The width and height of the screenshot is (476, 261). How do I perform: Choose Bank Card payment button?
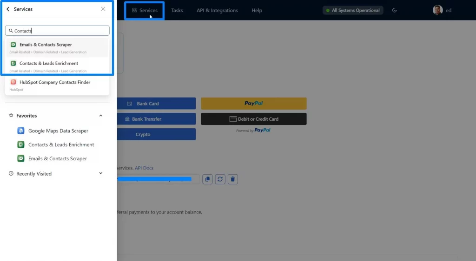pos(156,104)
